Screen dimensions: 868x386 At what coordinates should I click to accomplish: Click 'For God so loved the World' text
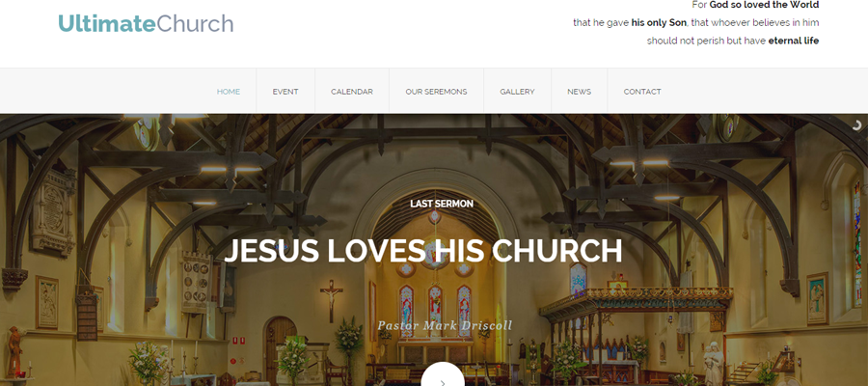[755, 5]
